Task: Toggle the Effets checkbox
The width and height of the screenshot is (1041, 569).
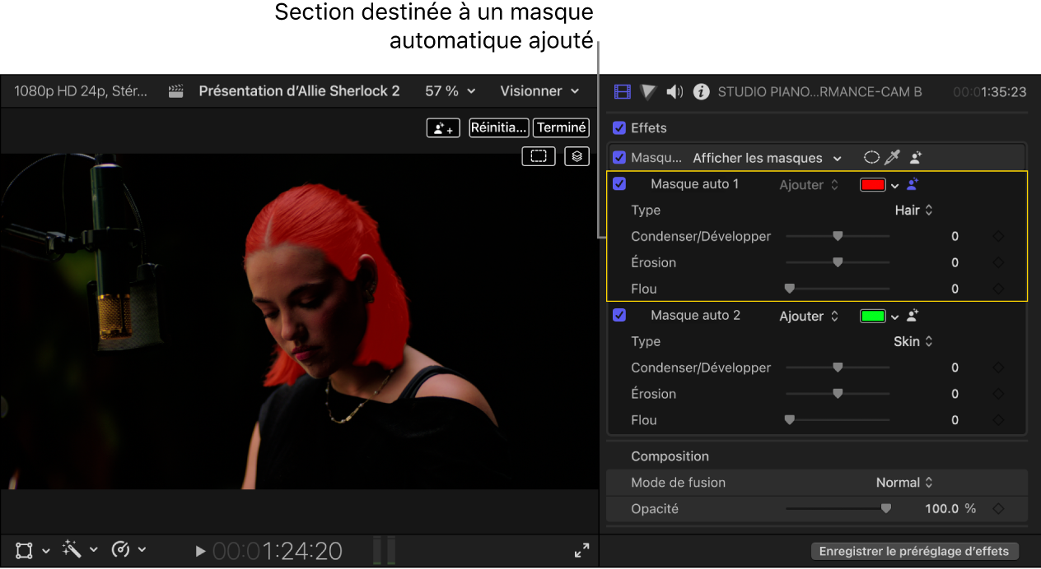Action: coord(619,128)
